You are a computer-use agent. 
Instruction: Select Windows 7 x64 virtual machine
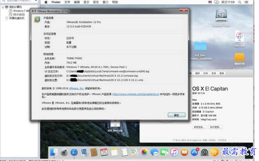pos(21,11)
